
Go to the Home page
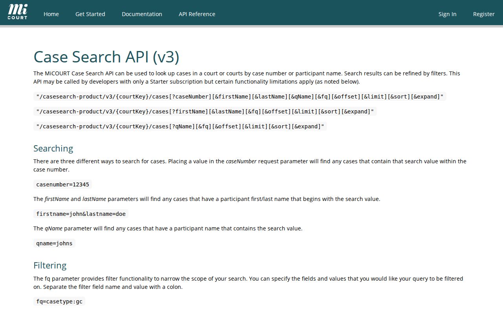(x=51, y=14)
